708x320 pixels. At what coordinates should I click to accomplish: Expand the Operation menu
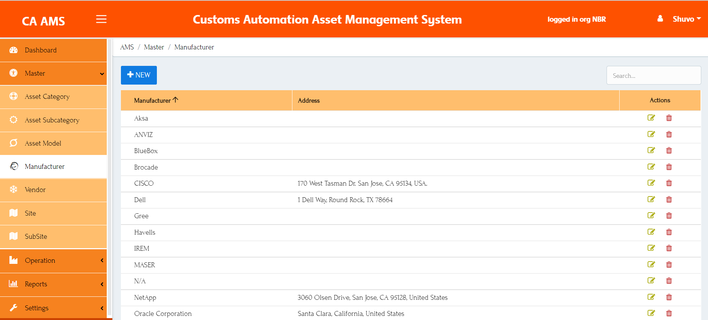coord(54,260)
